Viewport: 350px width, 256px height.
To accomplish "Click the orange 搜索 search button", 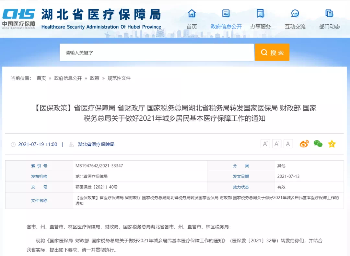I will [272, 53].
